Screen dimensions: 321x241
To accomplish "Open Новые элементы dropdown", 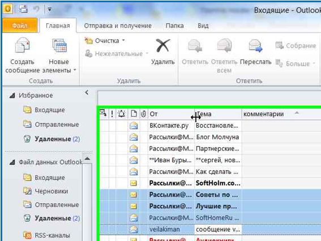I will 59,55.
